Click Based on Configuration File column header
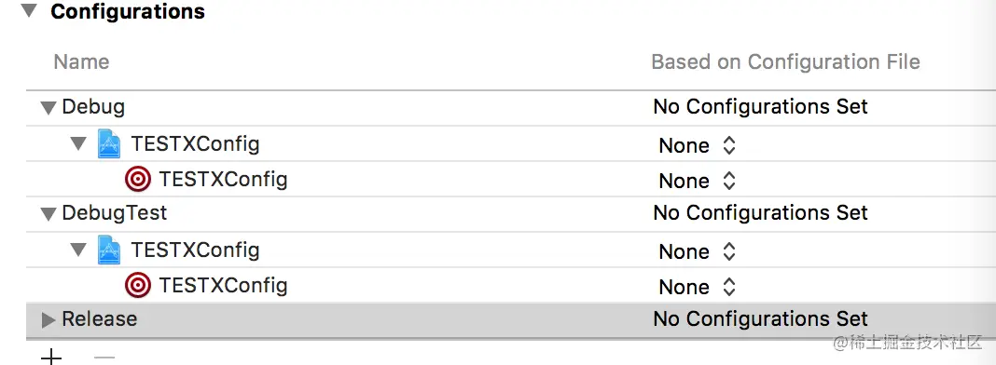The height and width of the screenshot is (365, 996). pos(786,61)
